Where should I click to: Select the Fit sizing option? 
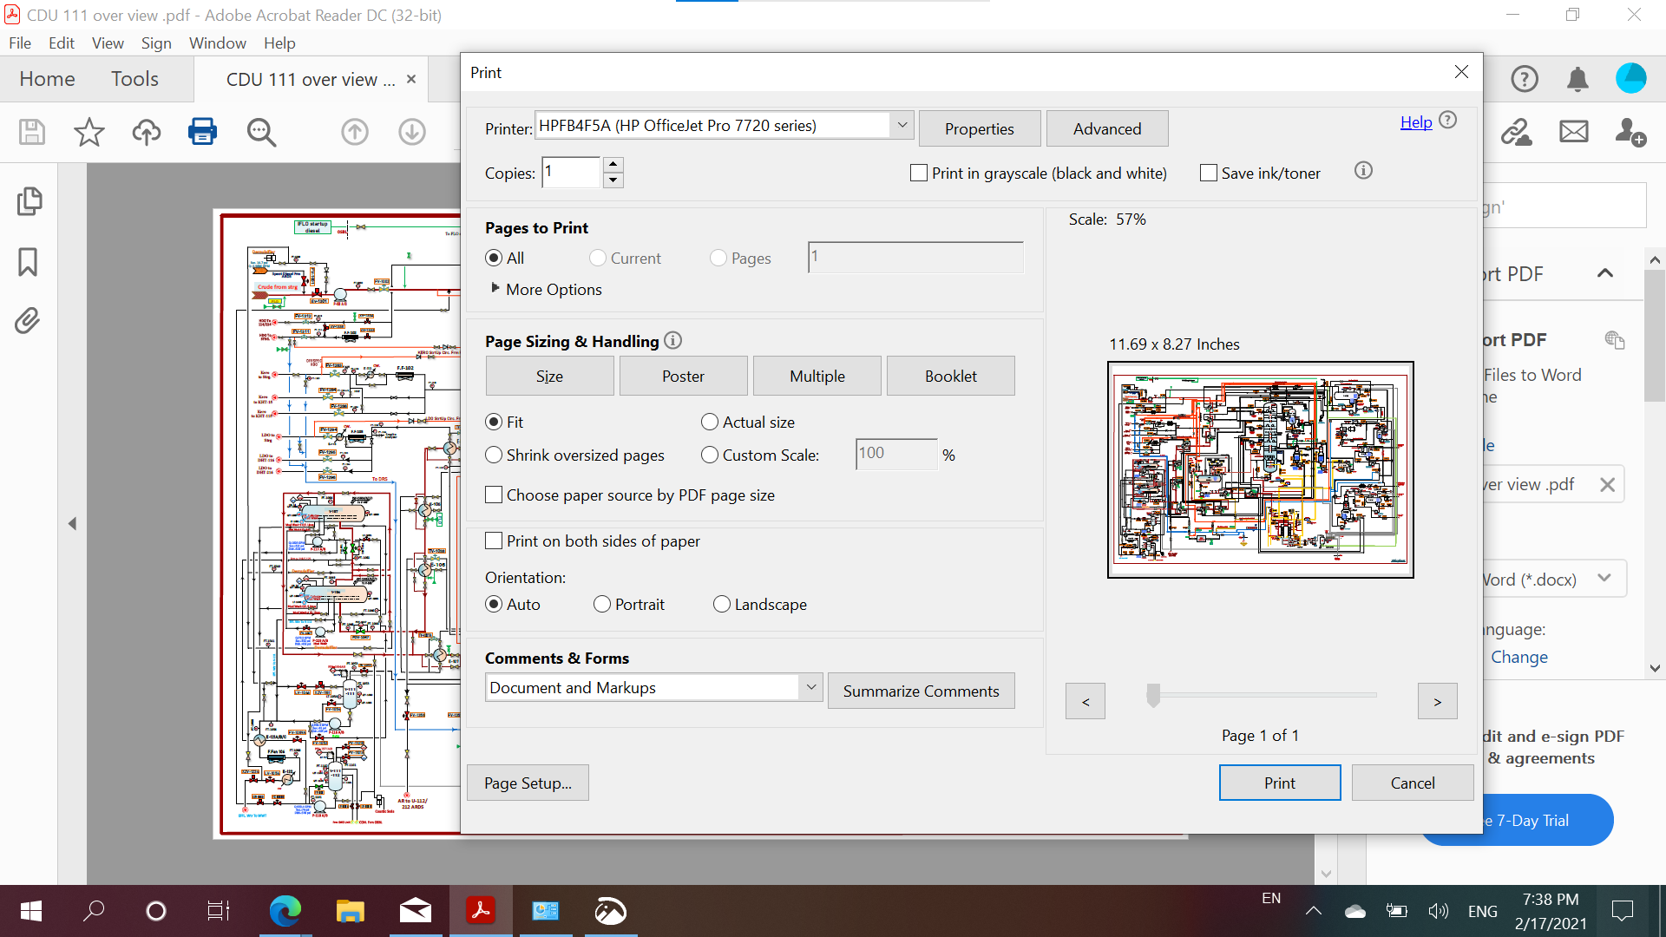(x=494, y=422)
